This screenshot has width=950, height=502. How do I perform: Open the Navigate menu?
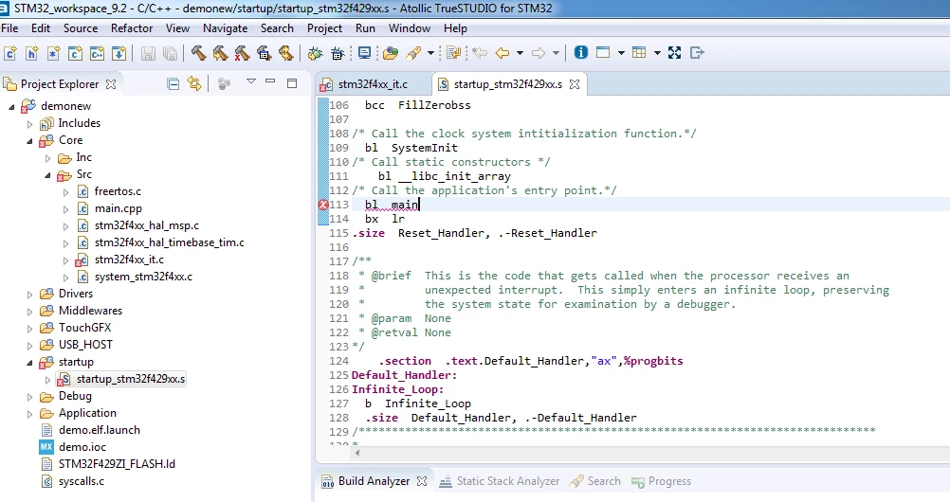[225, 27]
